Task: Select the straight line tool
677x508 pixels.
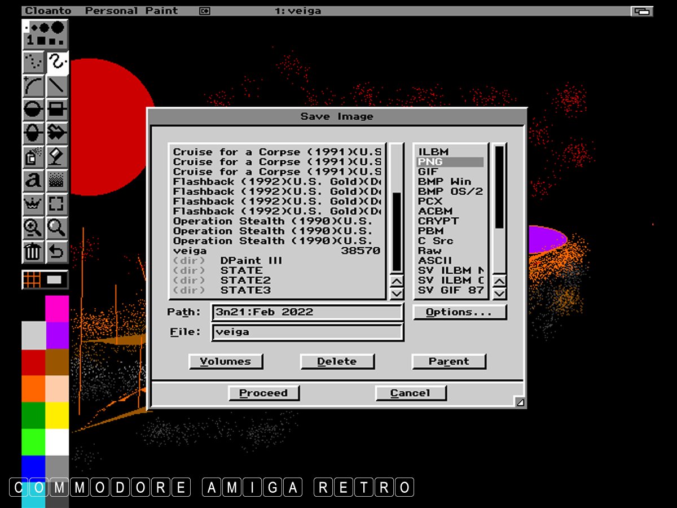Action: 57,86
